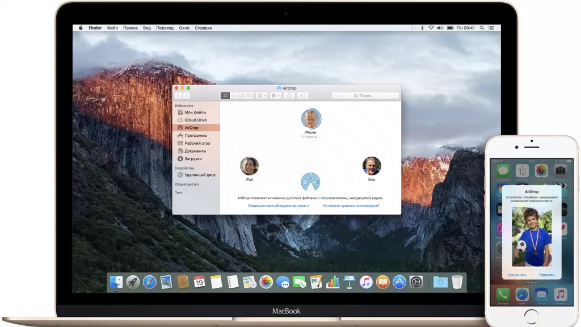This screenshot has width=581, height=327.
Task: Click the Finder back navigation arrow
Action: [179, 96]
